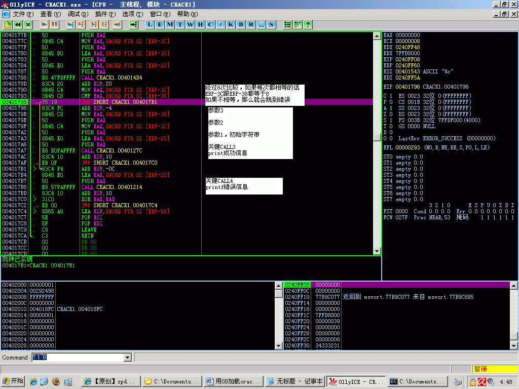Open Patches window with slash button
The height and width of the screenshot is (389, 519).
(x=221, y=24)
